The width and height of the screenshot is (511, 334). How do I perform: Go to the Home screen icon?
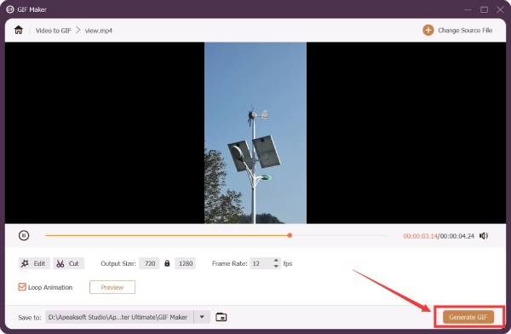[19, 30]
